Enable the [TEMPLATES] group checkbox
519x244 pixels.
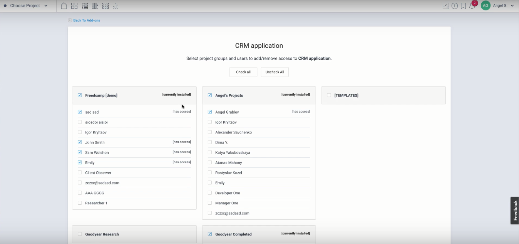click(329, 95)
